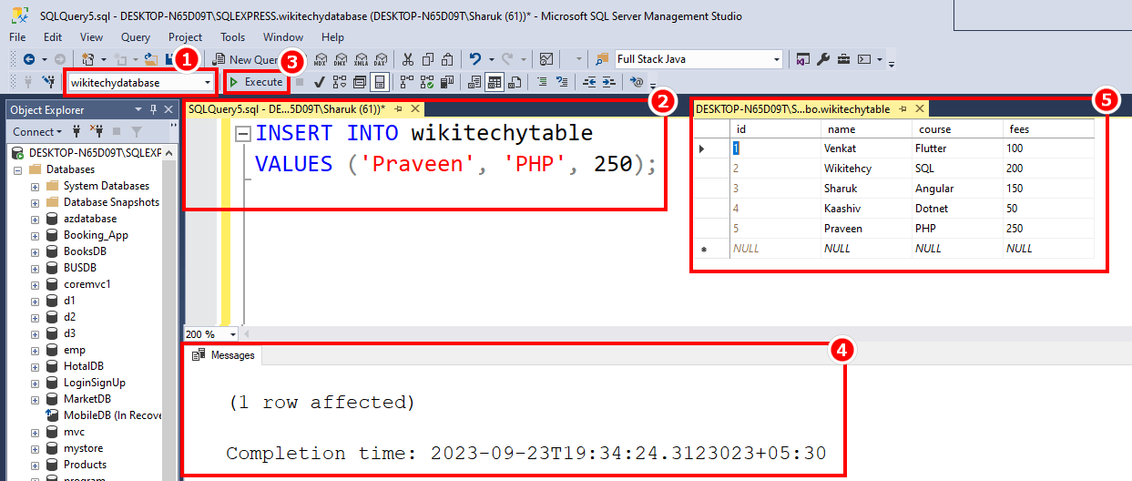Select the LoginSignUp database

tap(94, 383)
